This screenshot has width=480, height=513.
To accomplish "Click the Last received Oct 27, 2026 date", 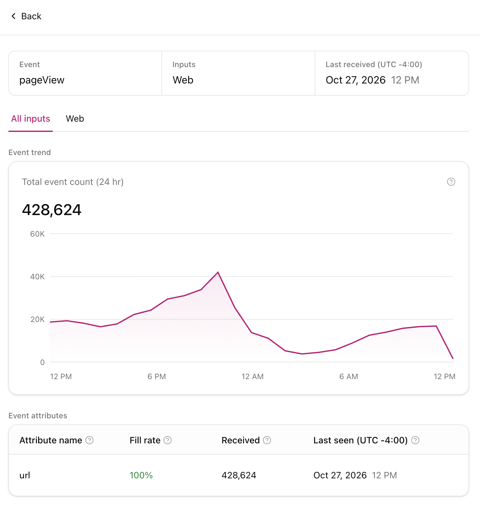I will point(355,80).
